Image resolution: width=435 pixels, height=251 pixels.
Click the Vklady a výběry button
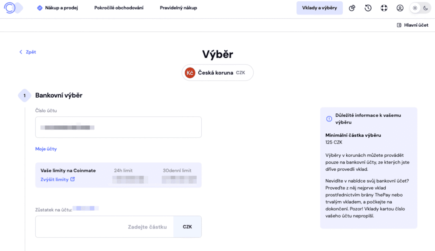tap(319, 8)
